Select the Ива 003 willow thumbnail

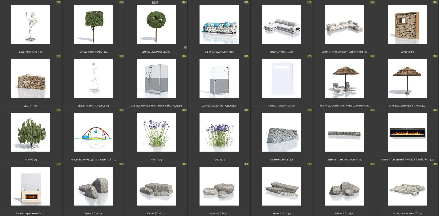[x=31, y=132]
